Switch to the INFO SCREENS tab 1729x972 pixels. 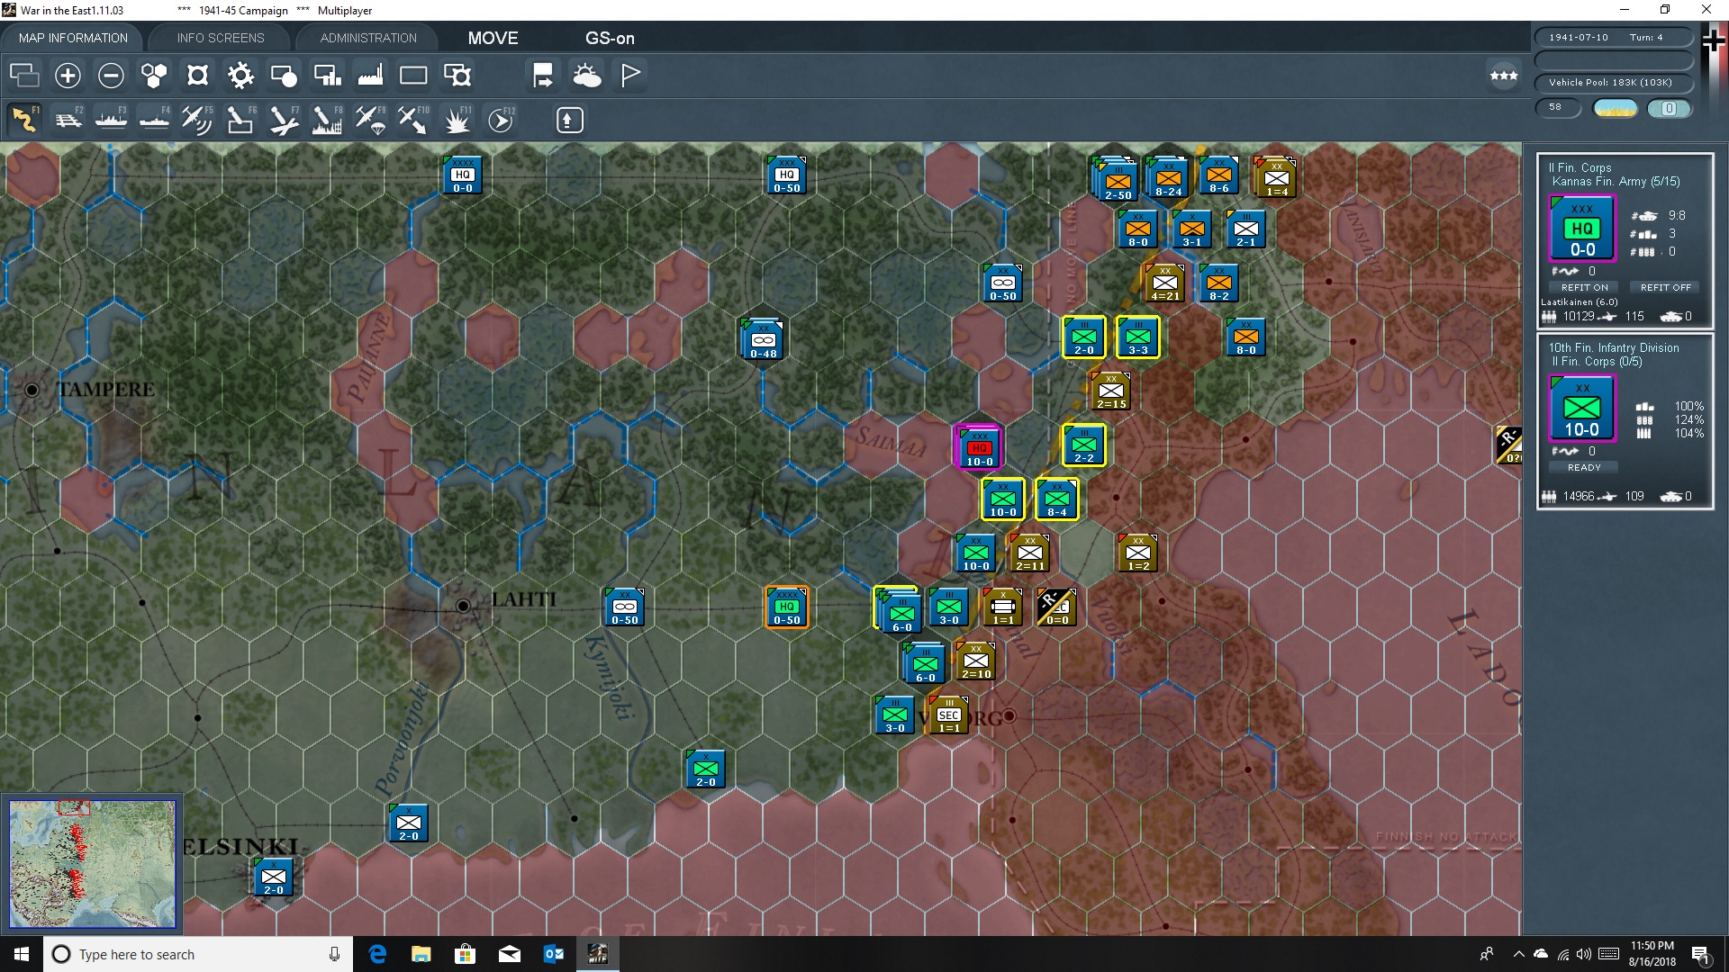coord(221,38)
